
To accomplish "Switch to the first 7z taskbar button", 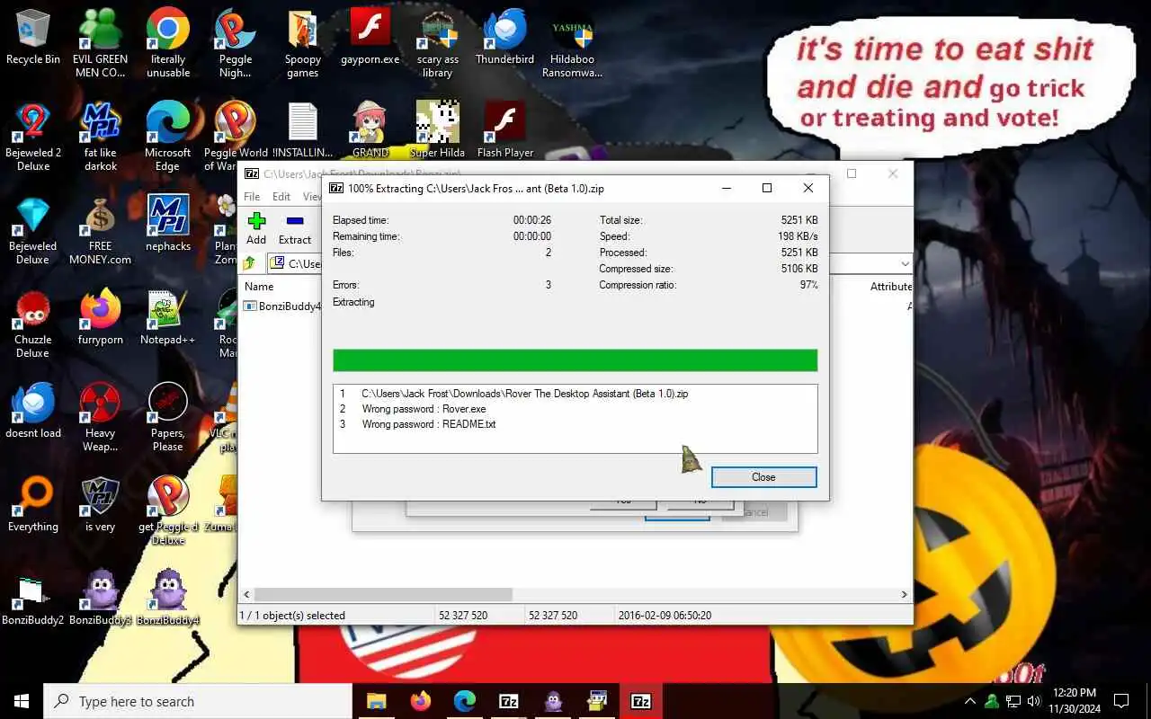I will (x=508, y=701).
